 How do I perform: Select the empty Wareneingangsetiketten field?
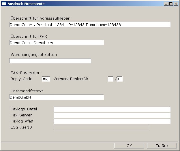[50, 61]
